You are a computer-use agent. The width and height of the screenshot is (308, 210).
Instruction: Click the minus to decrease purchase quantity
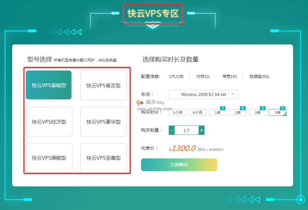172,130
